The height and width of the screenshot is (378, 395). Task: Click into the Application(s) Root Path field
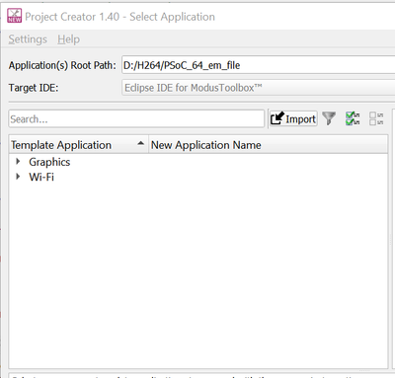coord(259,65)
